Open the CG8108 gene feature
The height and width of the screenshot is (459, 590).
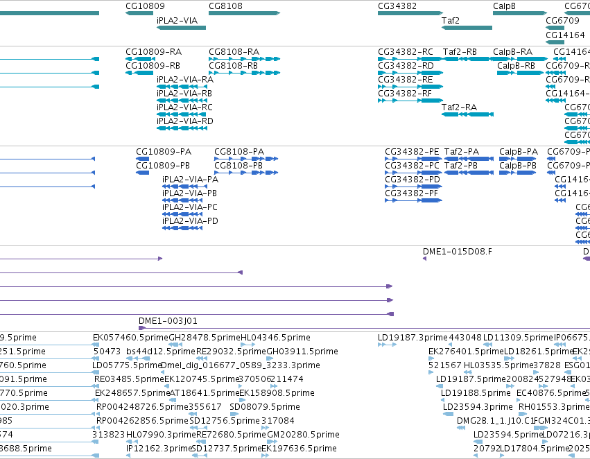click(244, 13)
